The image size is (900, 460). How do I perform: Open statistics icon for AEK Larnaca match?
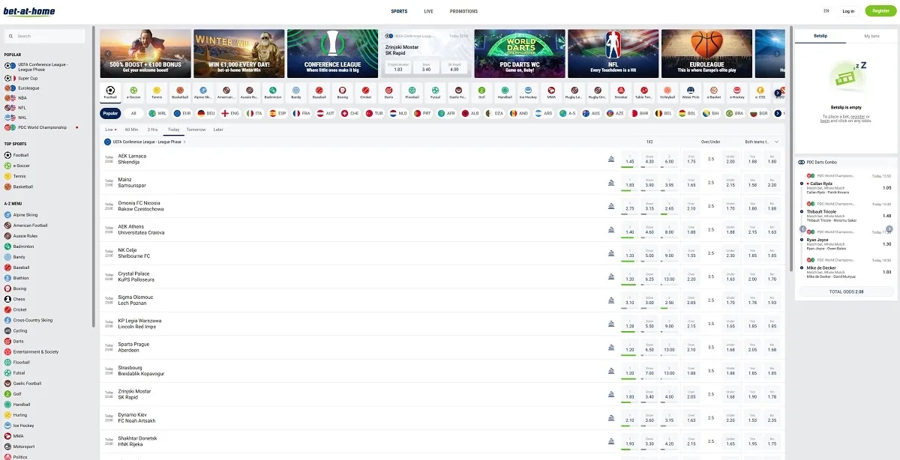click(611, 159)
